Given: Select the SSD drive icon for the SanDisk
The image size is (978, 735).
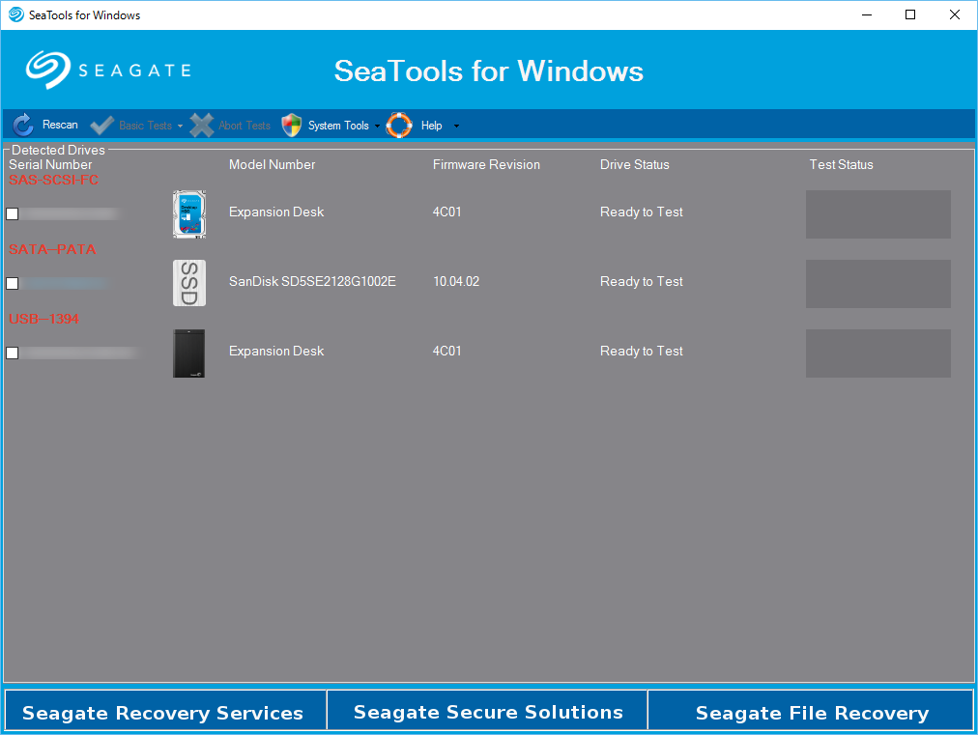Looking at the screenshot, I should coord(188,283).
